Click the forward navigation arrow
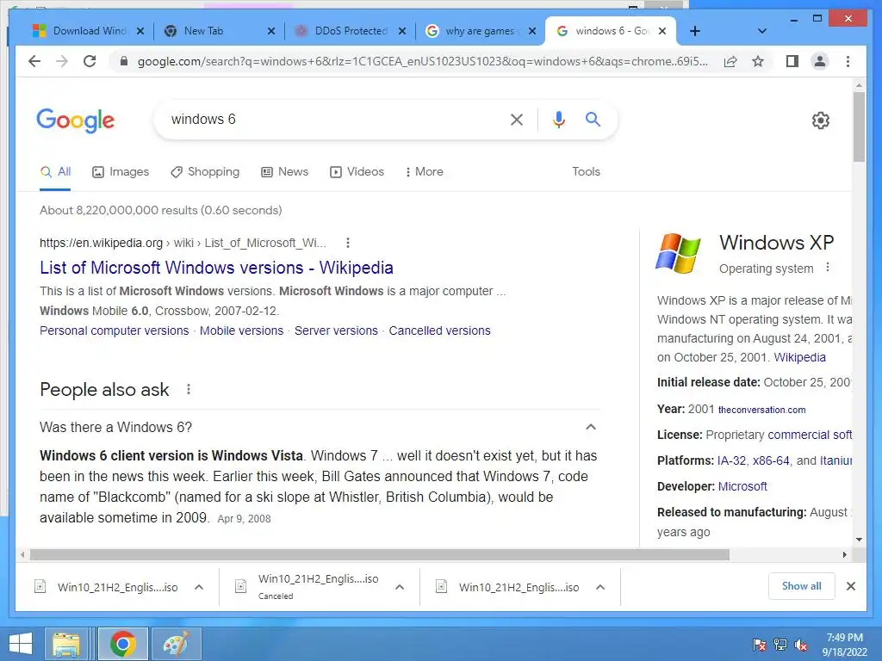Image resolution: width=882 pixels, height=661 pixels. click(x=62, y=61)
